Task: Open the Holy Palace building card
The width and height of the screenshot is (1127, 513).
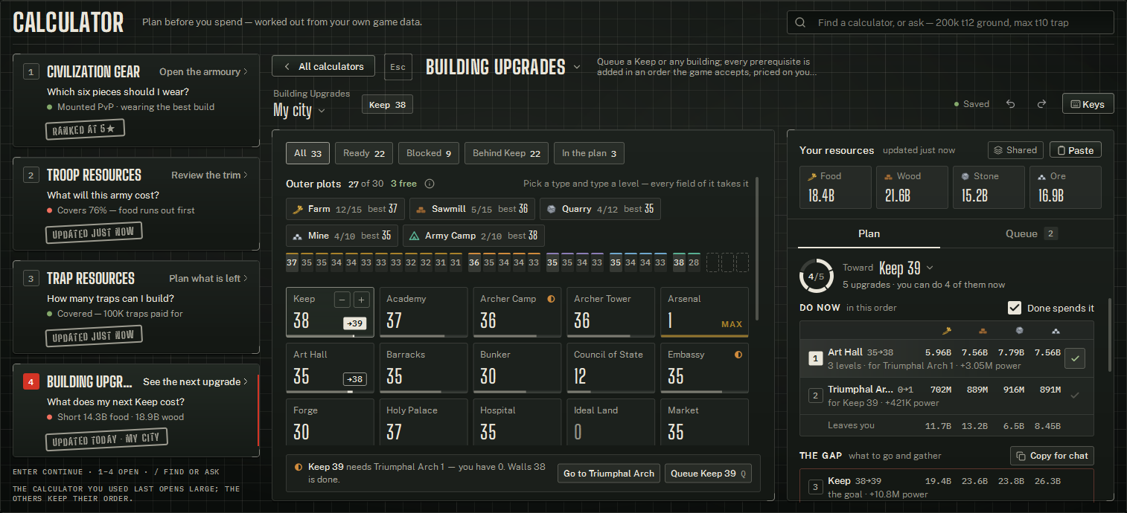Action: tap(424, 422)
